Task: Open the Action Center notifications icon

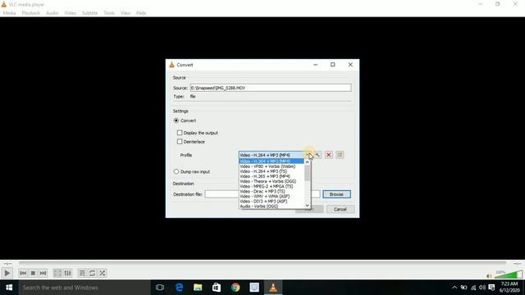Action: coord(491,288)
